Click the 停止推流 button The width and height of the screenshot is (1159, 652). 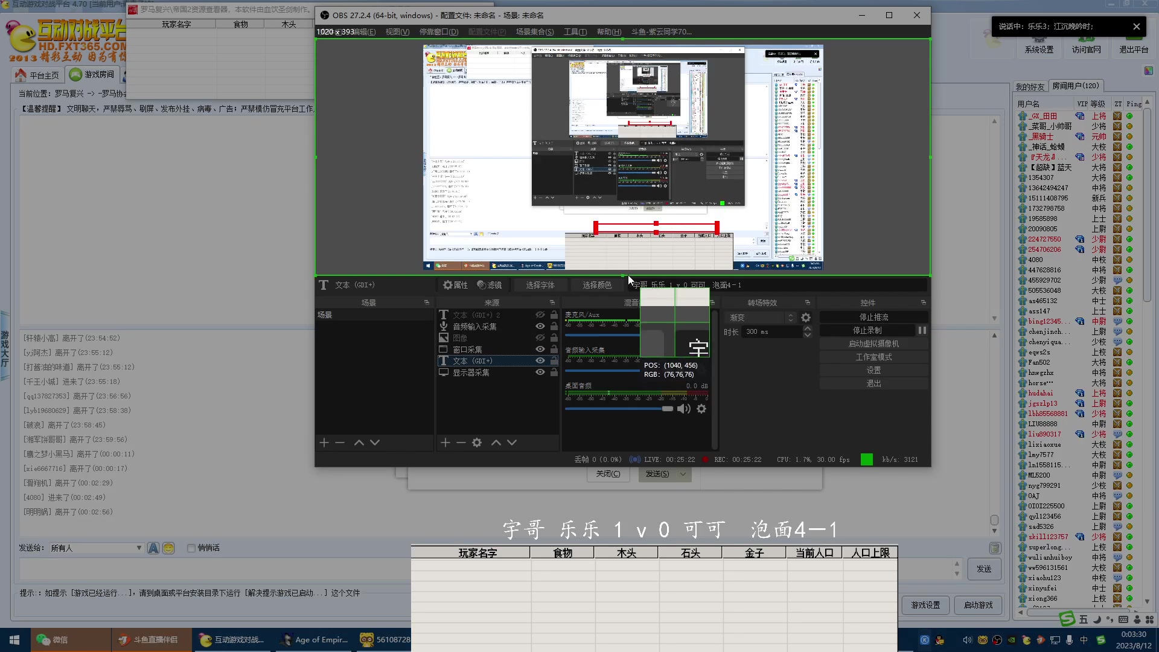click(873, 317)
